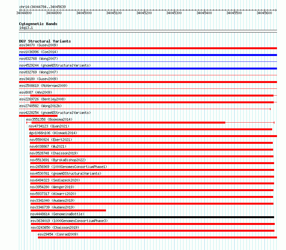Click the black bar under nsv4448614 (GenomeinaBottle)

pos(152,217)
